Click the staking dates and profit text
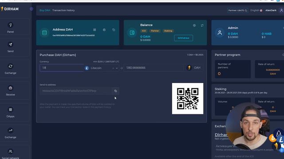Viewport: 284px width, 159px height. click(x=241, y=93)
